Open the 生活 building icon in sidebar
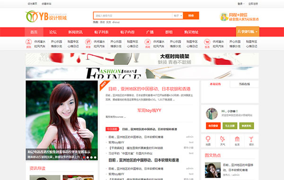 [x=237, y=139]
